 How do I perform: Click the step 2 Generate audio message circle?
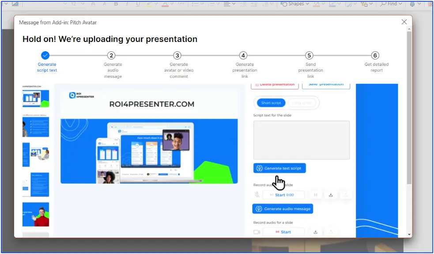point(111,55)
